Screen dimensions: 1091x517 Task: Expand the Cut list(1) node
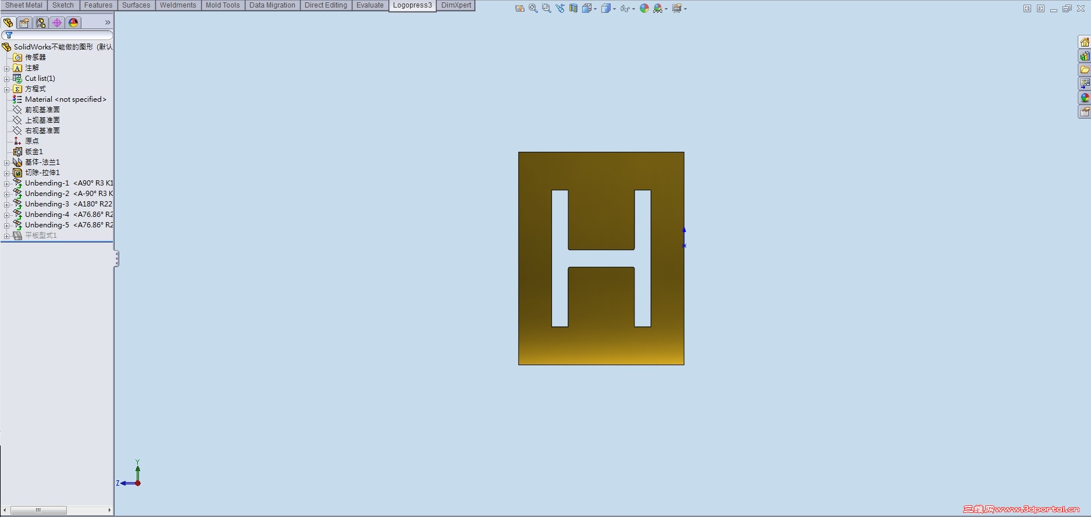pos(6,79)
